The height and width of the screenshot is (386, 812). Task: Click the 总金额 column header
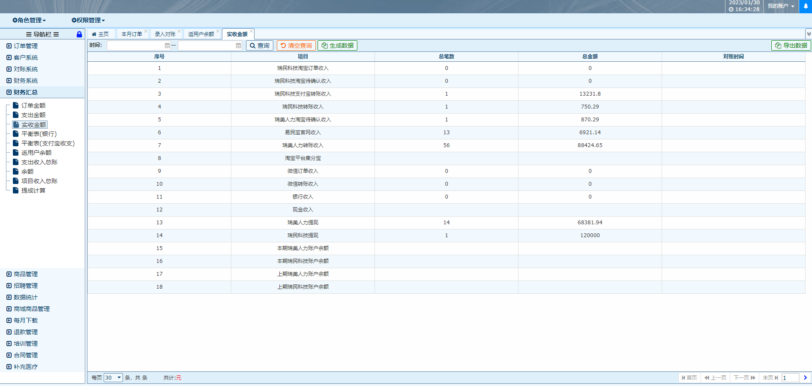coord(590,57)
